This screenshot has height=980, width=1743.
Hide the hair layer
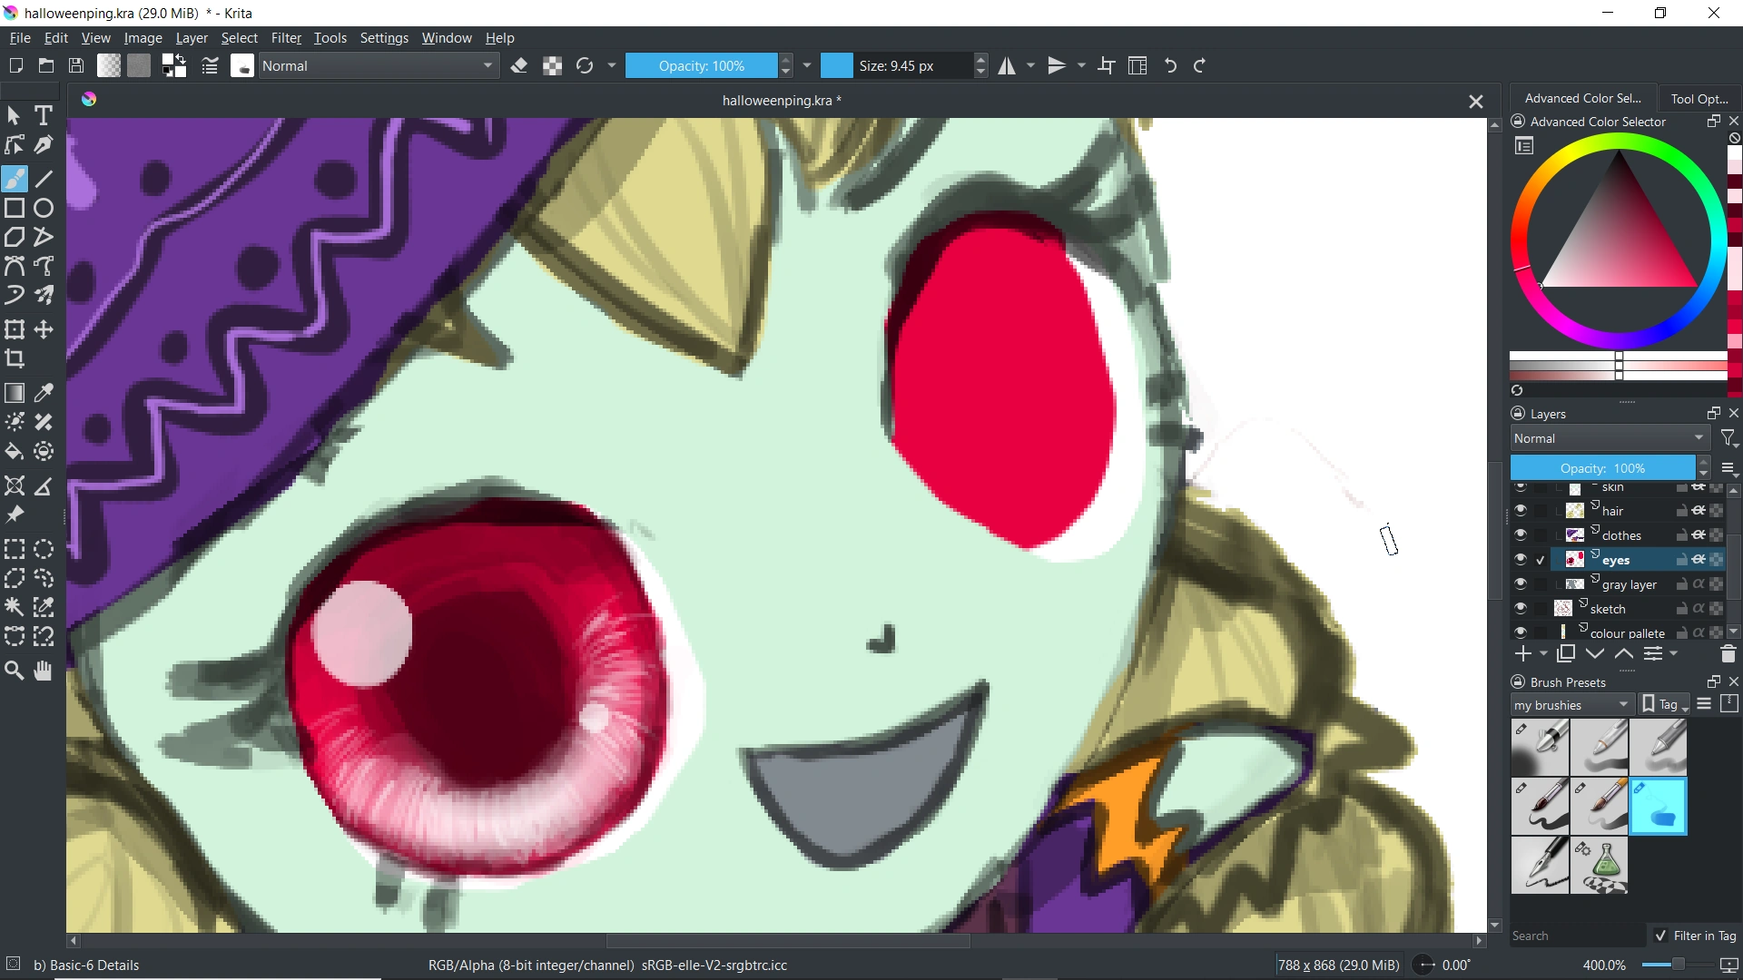click(1521, 511)
